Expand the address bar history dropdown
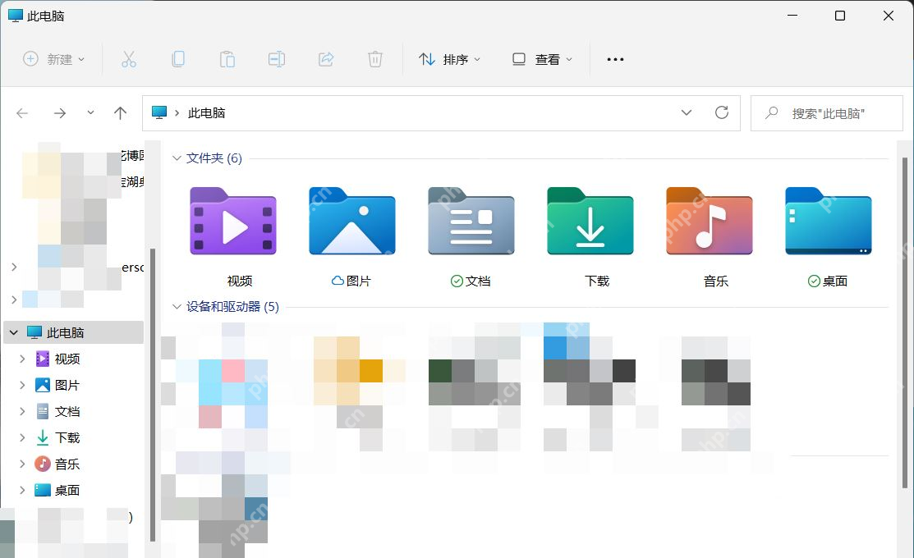 click(x=687, y=112)
